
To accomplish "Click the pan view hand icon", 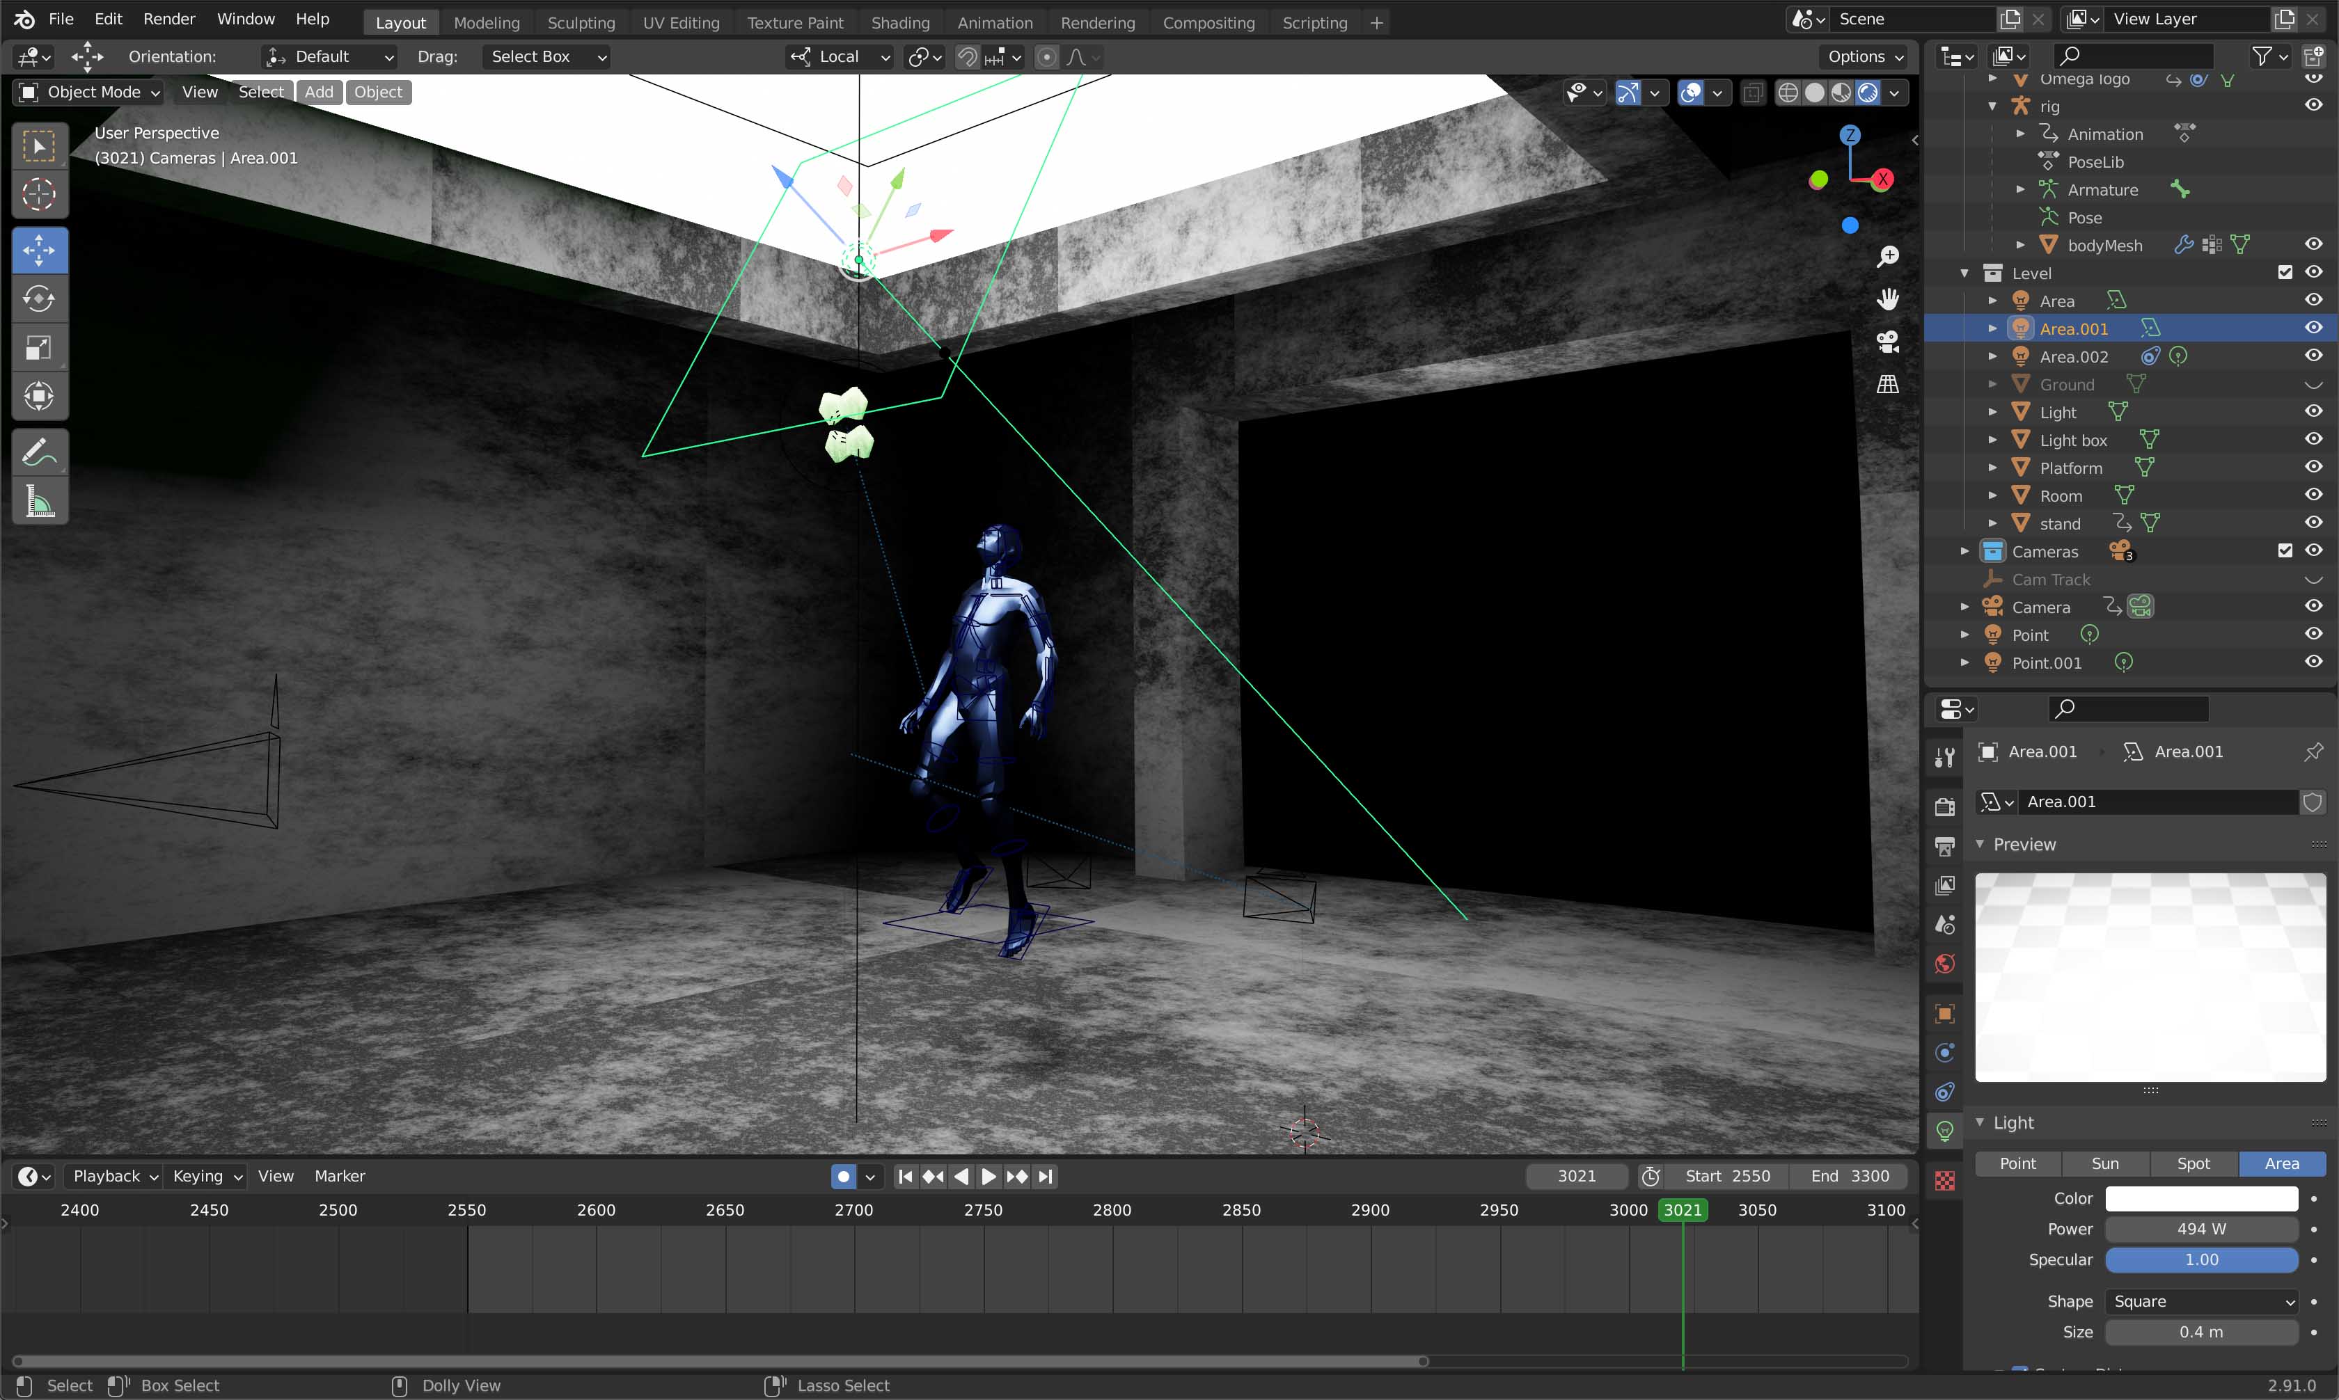I will 1888,299.
